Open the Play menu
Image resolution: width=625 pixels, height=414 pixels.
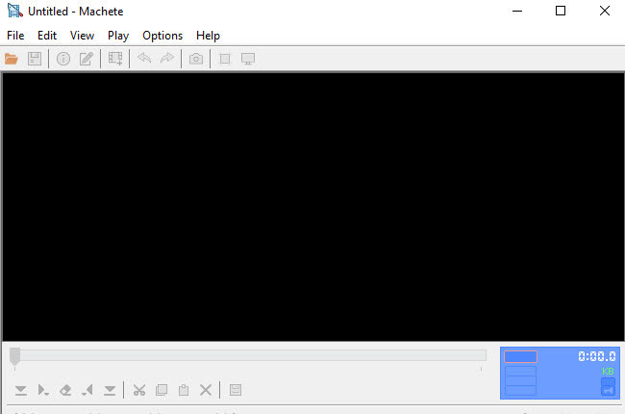[118, 36]
